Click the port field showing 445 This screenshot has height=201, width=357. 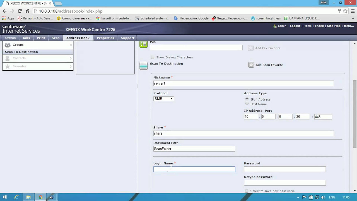pos(323,117)
